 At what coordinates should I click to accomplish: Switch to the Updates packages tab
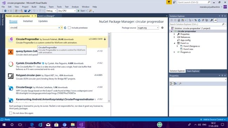43,21
